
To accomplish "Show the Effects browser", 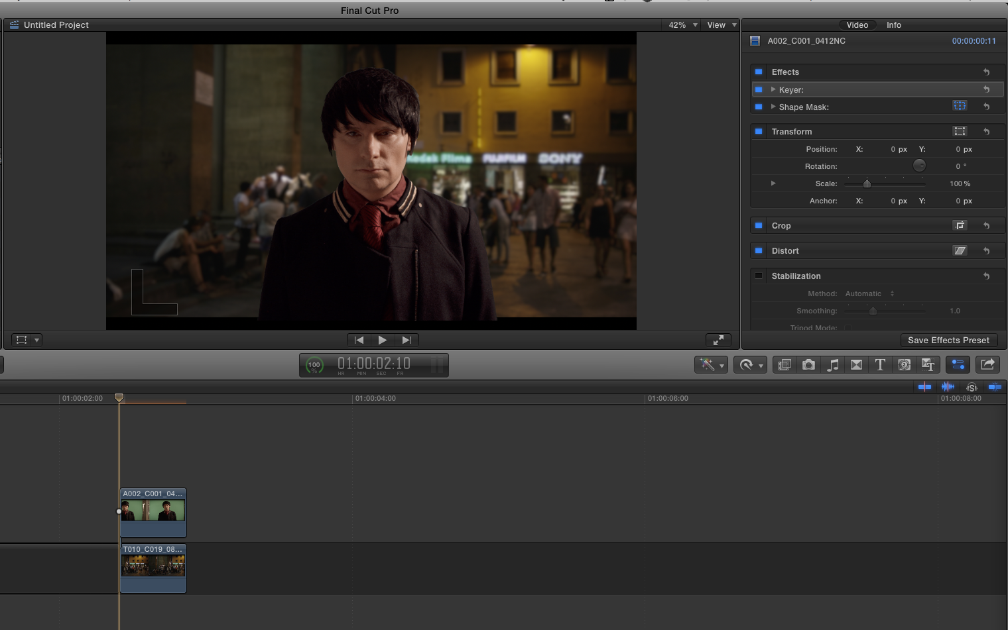I will point(785,364).
